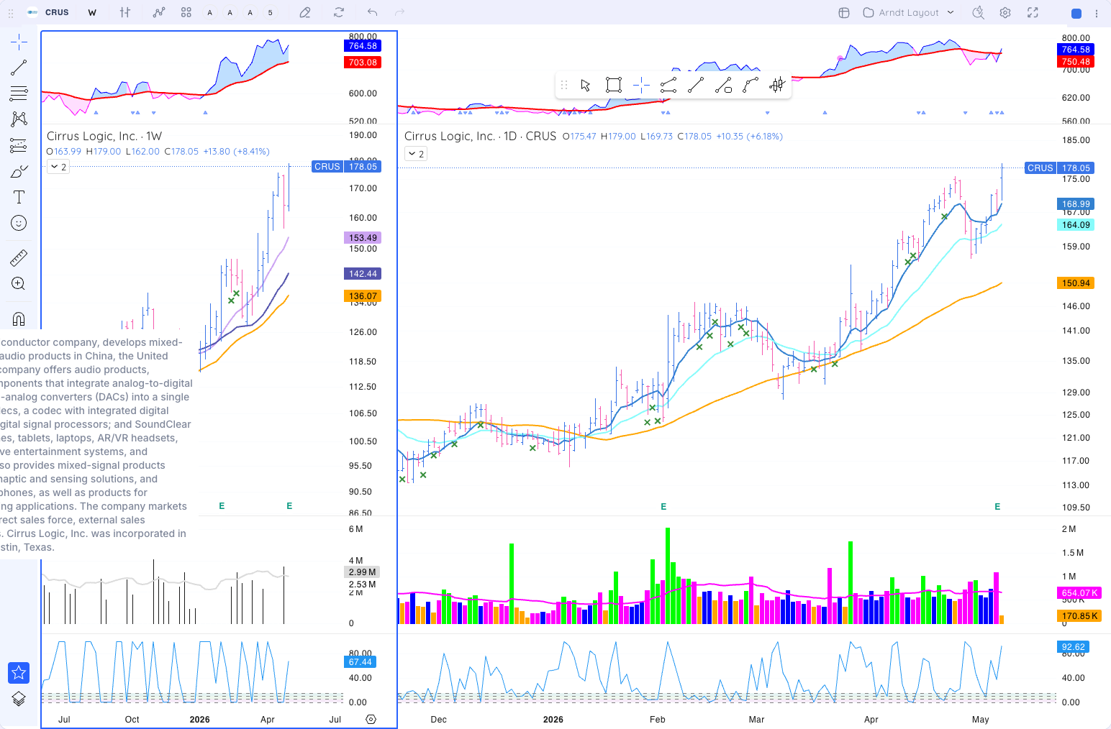Change the W weekly interval selector
The height and width of the screenshot is (729, 1111).
tap(92, 12)
